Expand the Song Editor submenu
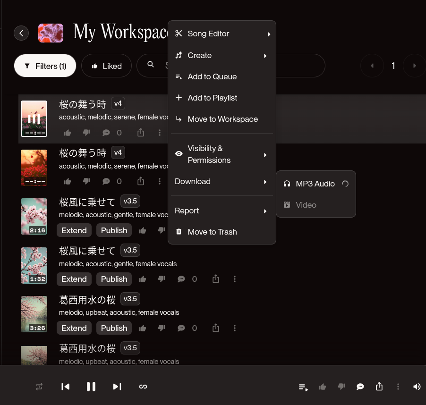Image resolution: width=426 pixels, height=405 pixels. (x=222, y=34)
